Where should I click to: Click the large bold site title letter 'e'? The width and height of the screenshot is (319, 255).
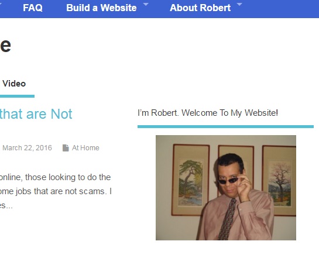pyautogui.click(x=5, y=45)
